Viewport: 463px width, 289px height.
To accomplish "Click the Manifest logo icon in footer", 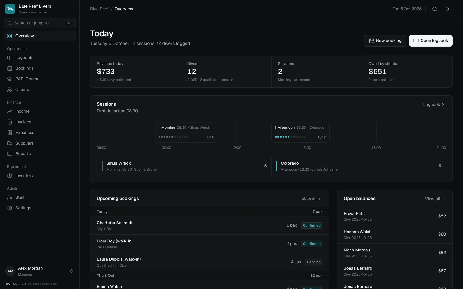I will (8, 284).
